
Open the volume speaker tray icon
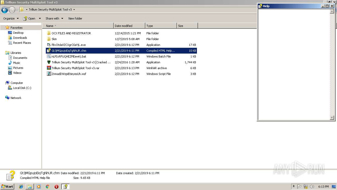(x=312, y=187)
